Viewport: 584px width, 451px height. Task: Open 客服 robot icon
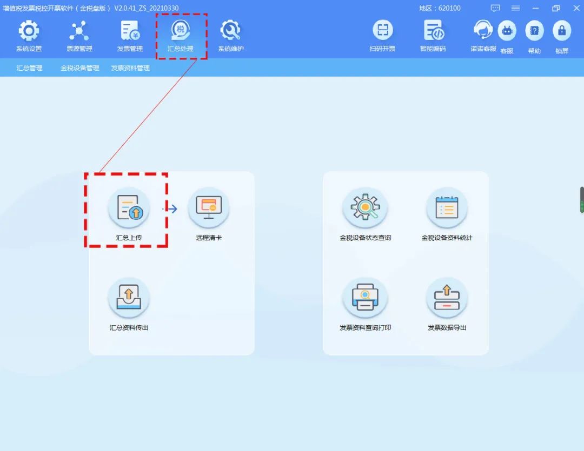(x=507, y=30)
